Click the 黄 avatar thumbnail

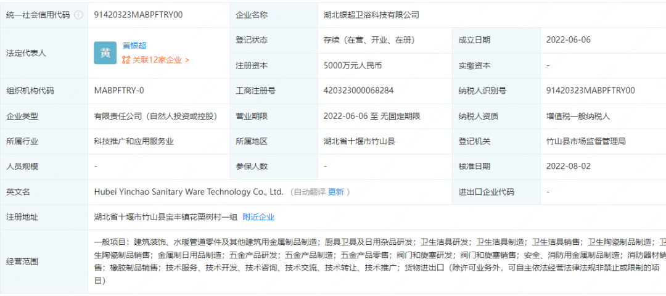click(105, 52)
